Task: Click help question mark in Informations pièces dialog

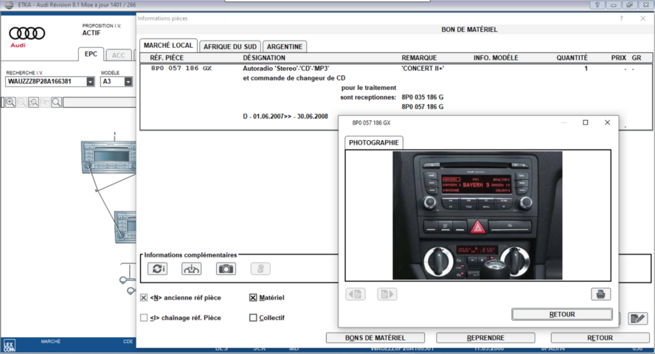Action: (x=621, y=18)
